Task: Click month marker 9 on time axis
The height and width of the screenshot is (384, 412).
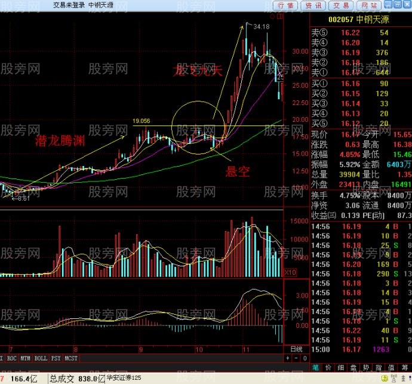Action: point(141,349)
